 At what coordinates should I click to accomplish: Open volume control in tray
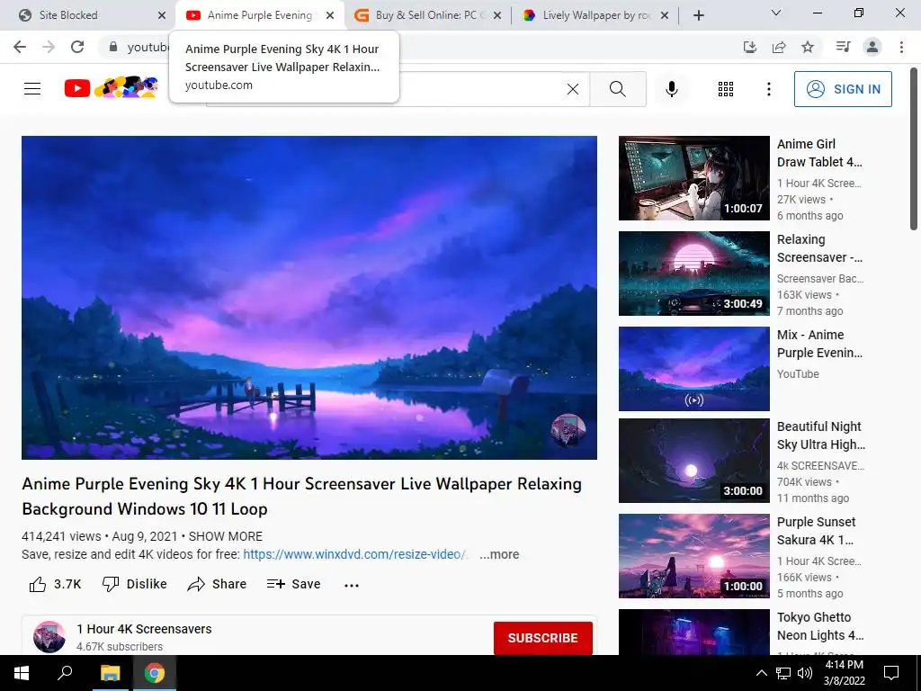click(x=805, y=673)
